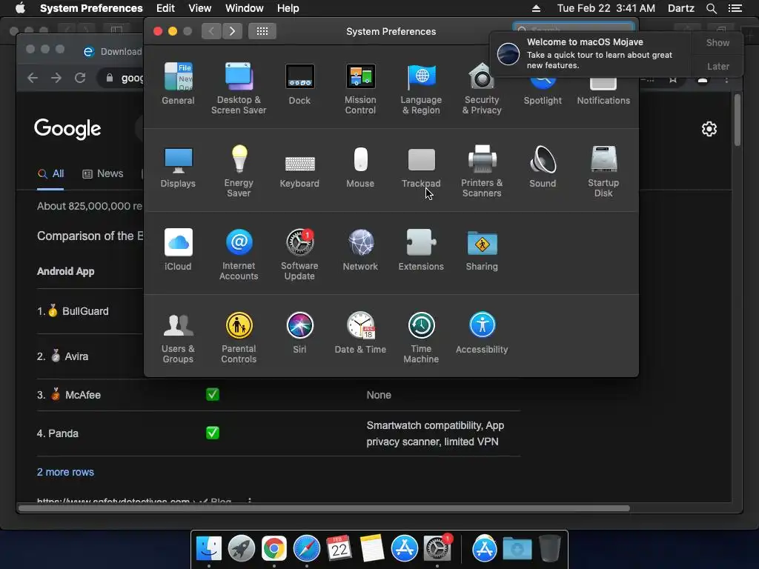
Task: Open the Displays preference pane
Action: (178, 167)
